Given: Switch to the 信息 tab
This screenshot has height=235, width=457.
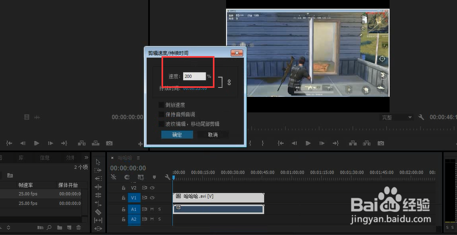Looking at the screenshot, I should [44, 158].
